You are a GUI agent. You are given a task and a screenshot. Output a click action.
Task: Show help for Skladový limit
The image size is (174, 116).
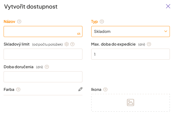(73, 44)
